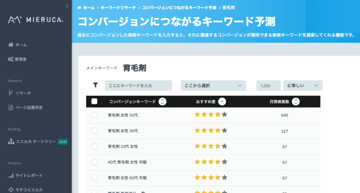Toggle the select-all checkbox in table header

coord(94,101)
